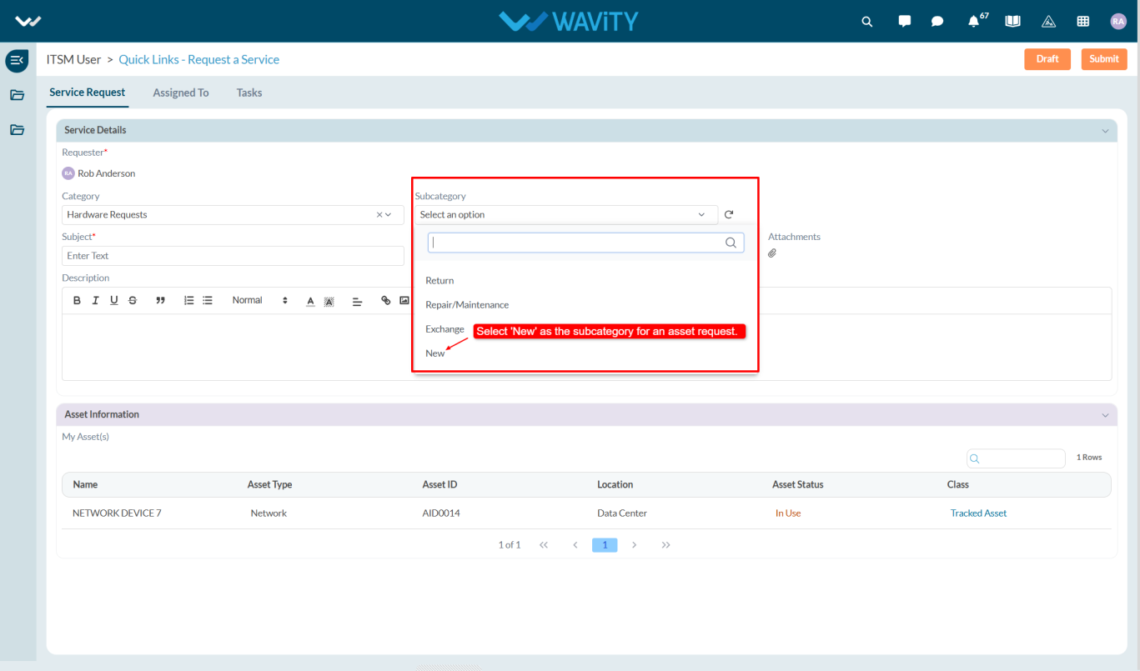Click the Rob Anderson requester name
The height and width of the screenshot is (671, 1140).
coord(106,173)
